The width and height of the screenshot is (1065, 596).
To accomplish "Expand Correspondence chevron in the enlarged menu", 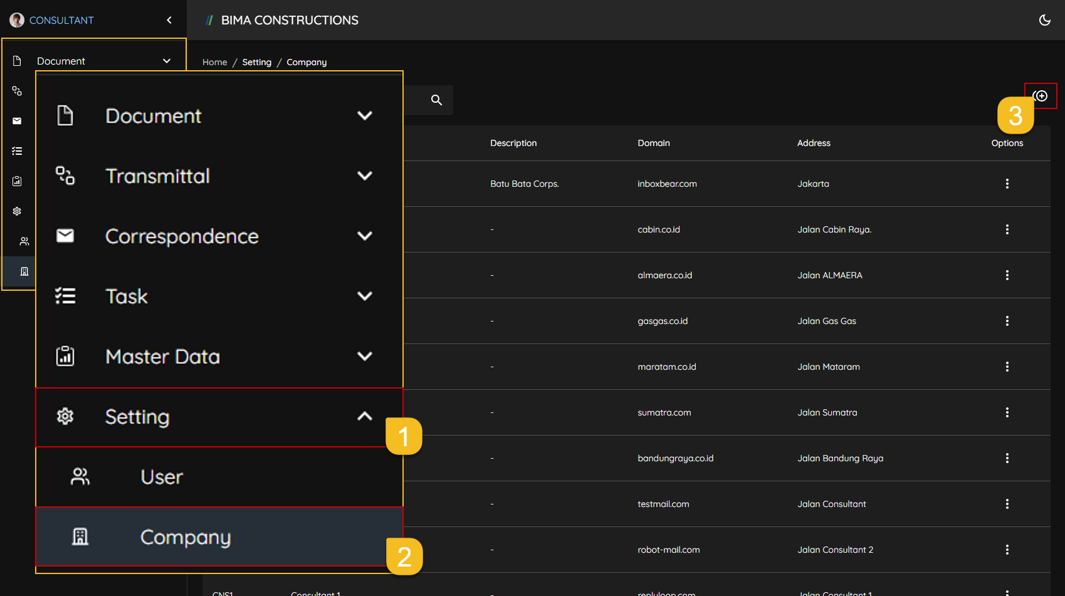I will tap(364, 236).
